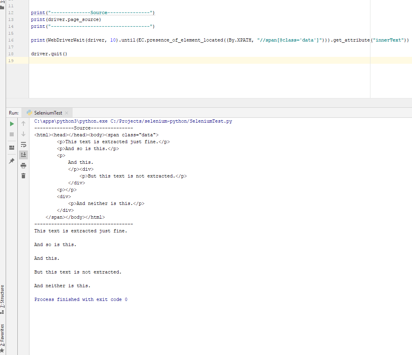Go down the stack trace
This screenshot has height=355, width=412.
tap(23, 134)
